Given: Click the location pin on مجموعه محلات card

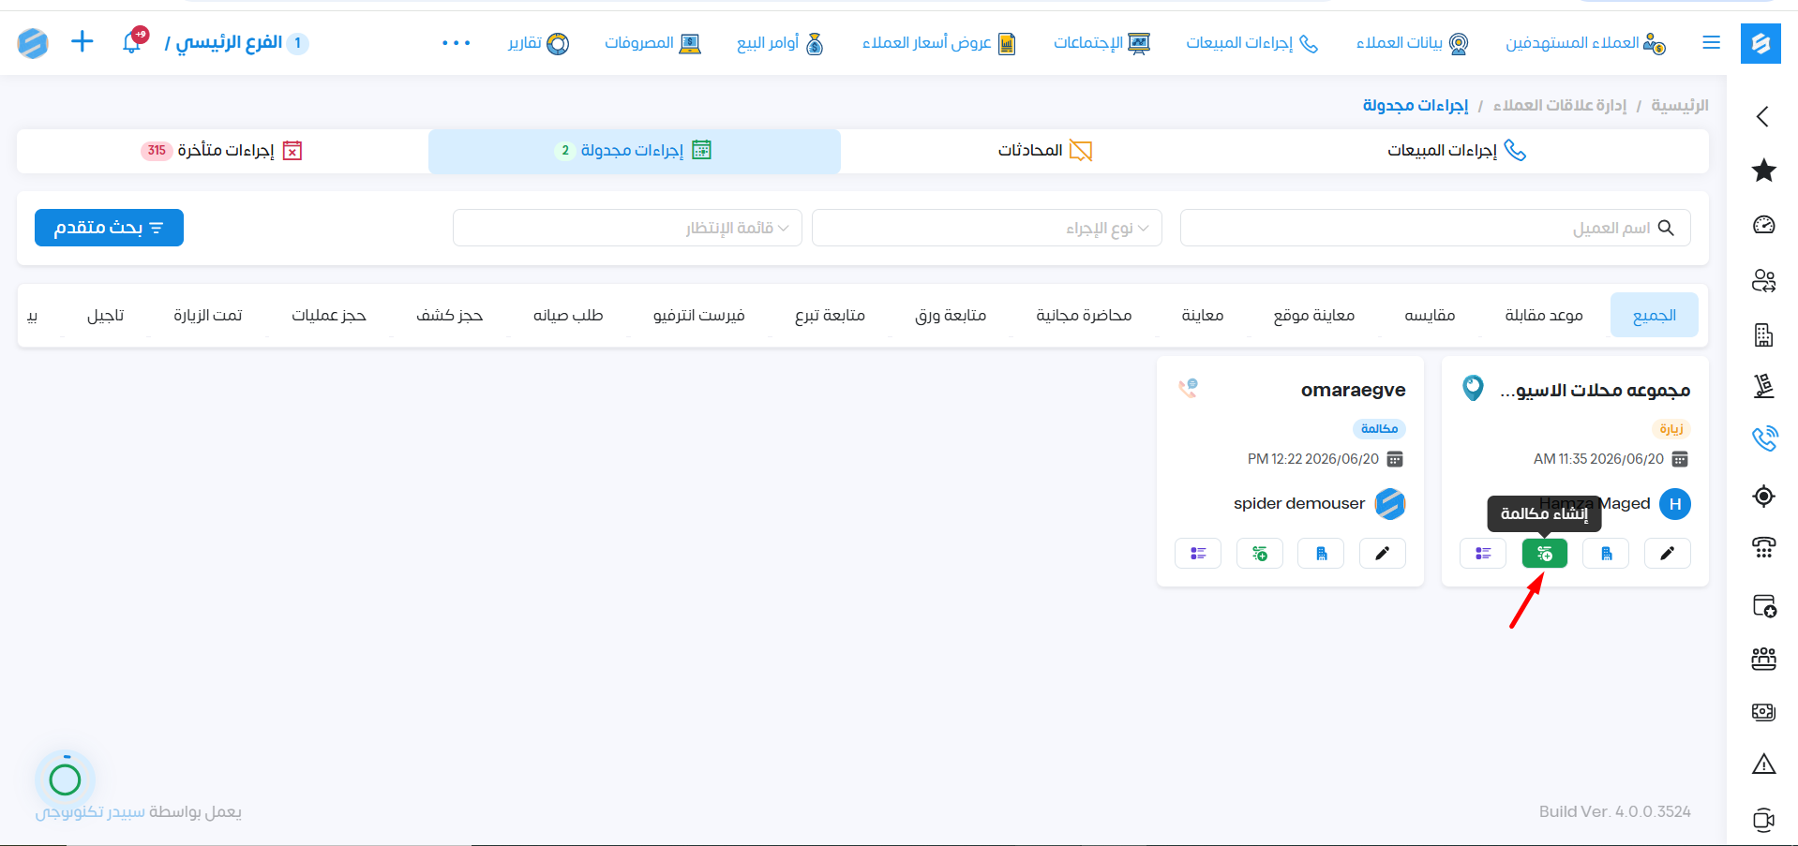Looking at the screenshot, I should coord(1473,388).
